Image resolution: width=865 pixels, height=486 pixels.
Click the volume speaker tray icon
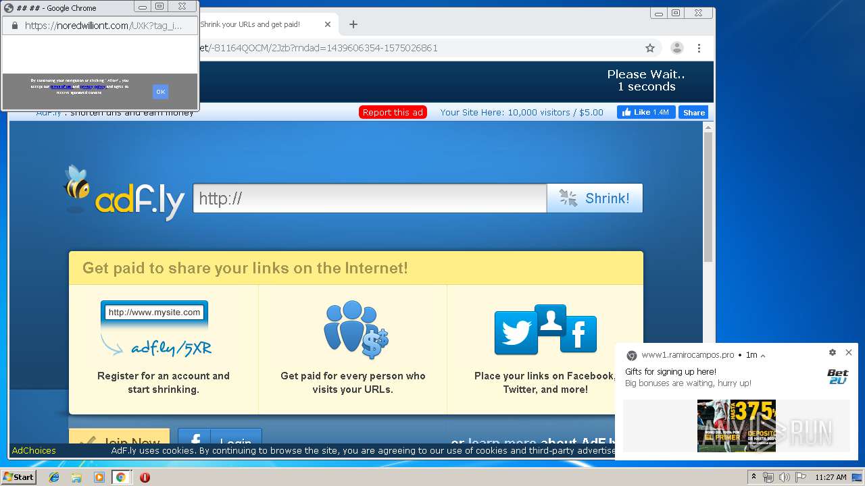[x=784, y=477]
